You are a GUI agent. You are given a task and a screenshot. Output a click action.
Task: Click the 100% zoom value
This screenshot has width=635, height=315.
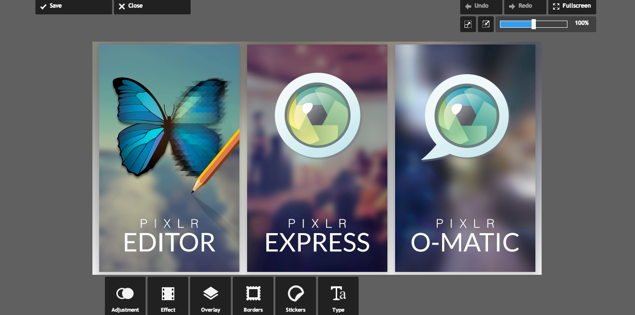[582, 23]
